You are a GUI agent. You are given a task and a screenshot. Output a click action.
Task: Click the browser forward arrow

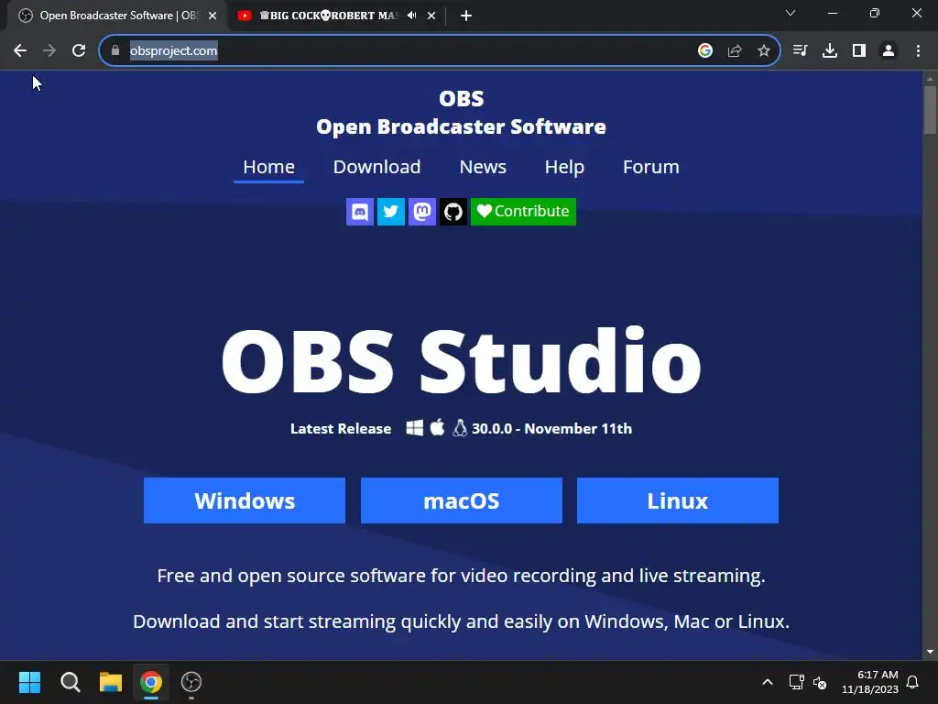tap(49, 51)
